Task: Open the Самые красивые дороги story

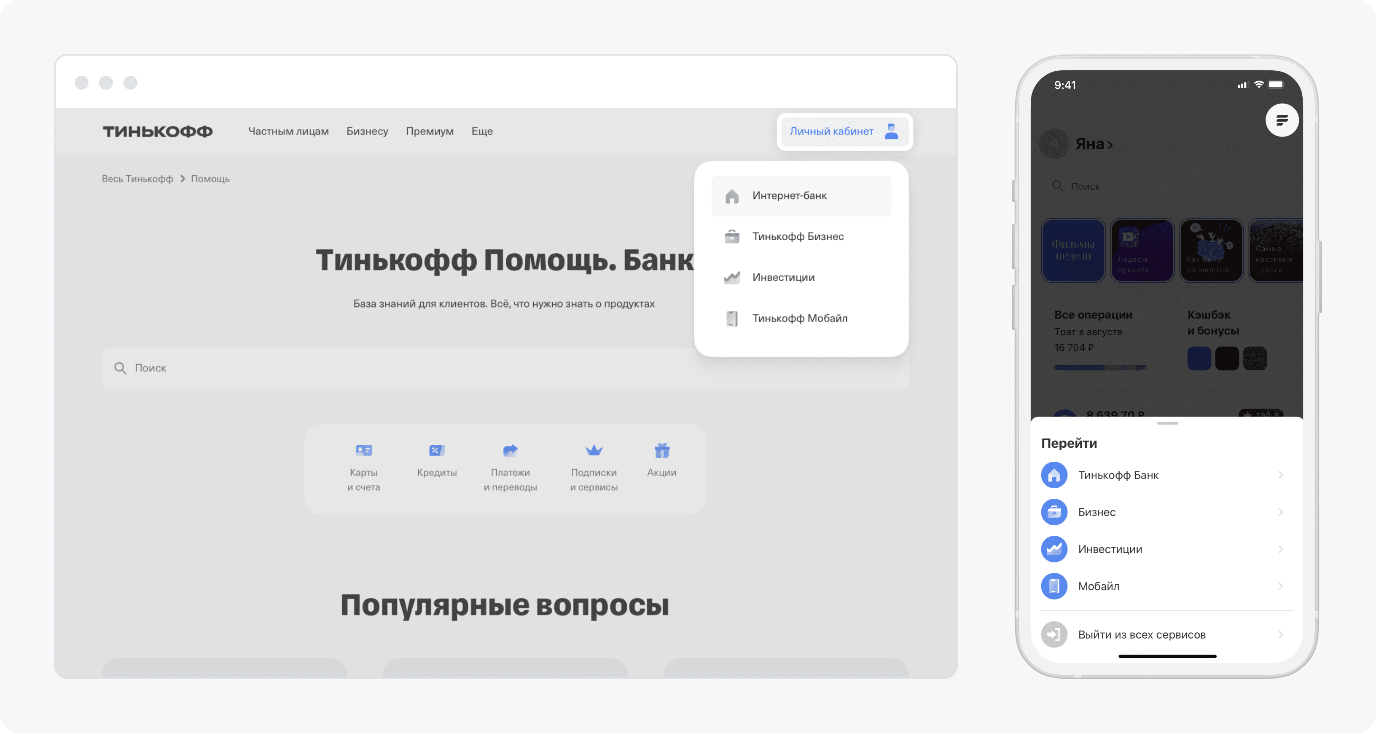Action: 1276,250
